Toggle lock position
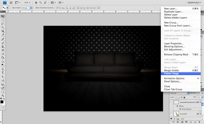 pos(182,98)
